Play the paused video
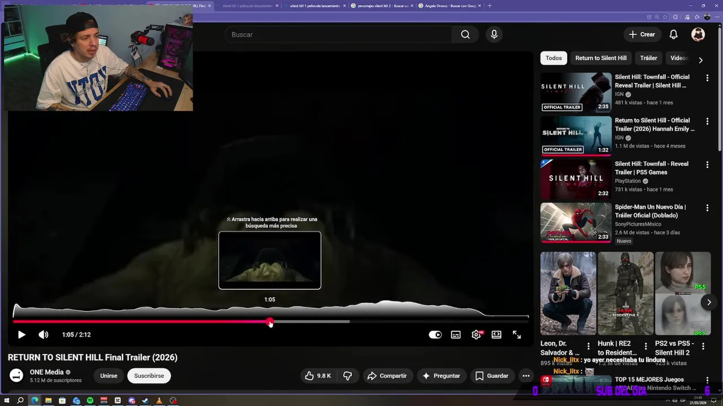 coord(21,334)
